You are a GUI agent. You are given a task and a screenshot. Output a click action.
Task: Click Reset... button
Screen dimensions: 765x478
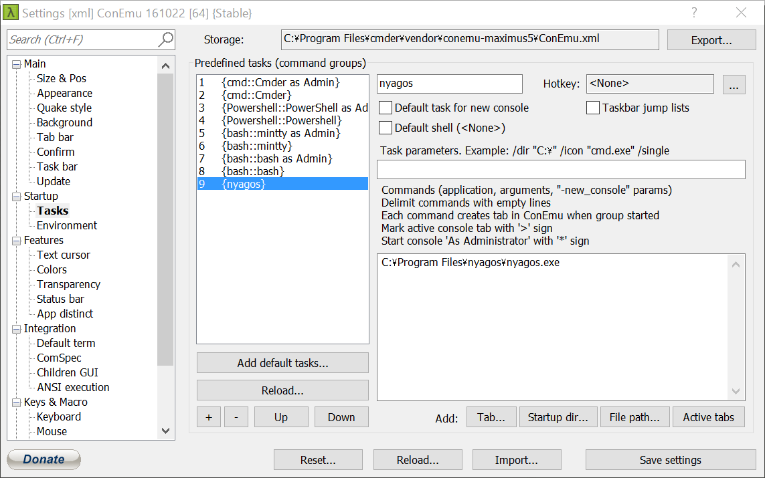pyautogui.click(x=318, y=459)
